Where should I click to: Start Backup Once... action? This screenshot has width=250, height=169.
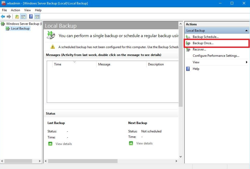click(x=203, y=43)
